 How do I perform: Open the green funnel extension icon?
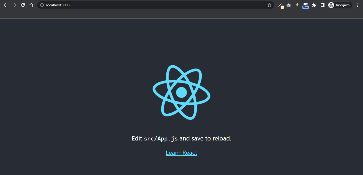click(297, 5)
